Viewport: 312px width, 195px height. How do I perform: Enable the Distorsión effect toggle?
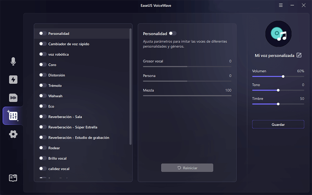(x=43, y=75)
